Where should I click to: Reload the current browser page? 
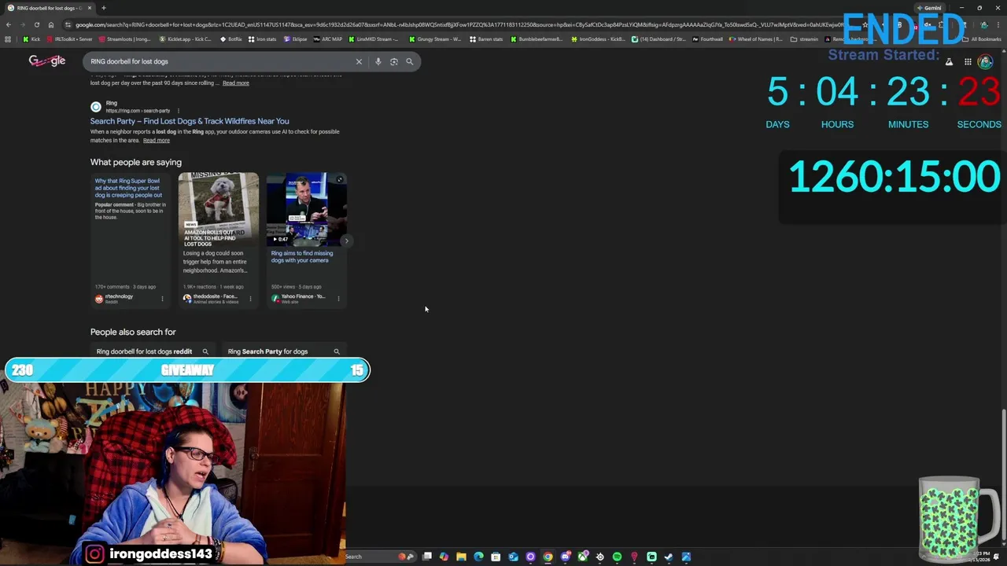(x=36, y=24)
